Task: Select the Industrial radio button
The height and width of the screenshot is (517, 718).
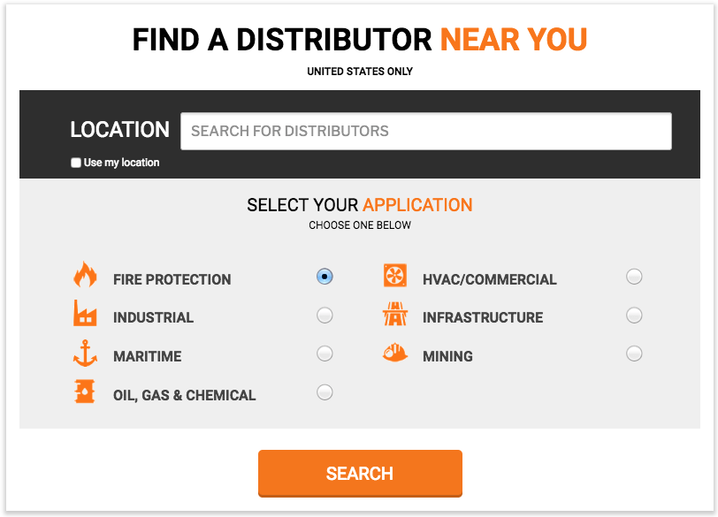Action: [325, 315]
